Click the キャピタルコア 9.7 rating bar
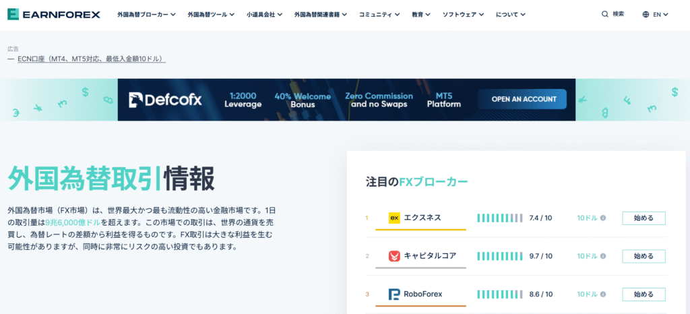Screen dimensions: 690x314 pos(499,256)
